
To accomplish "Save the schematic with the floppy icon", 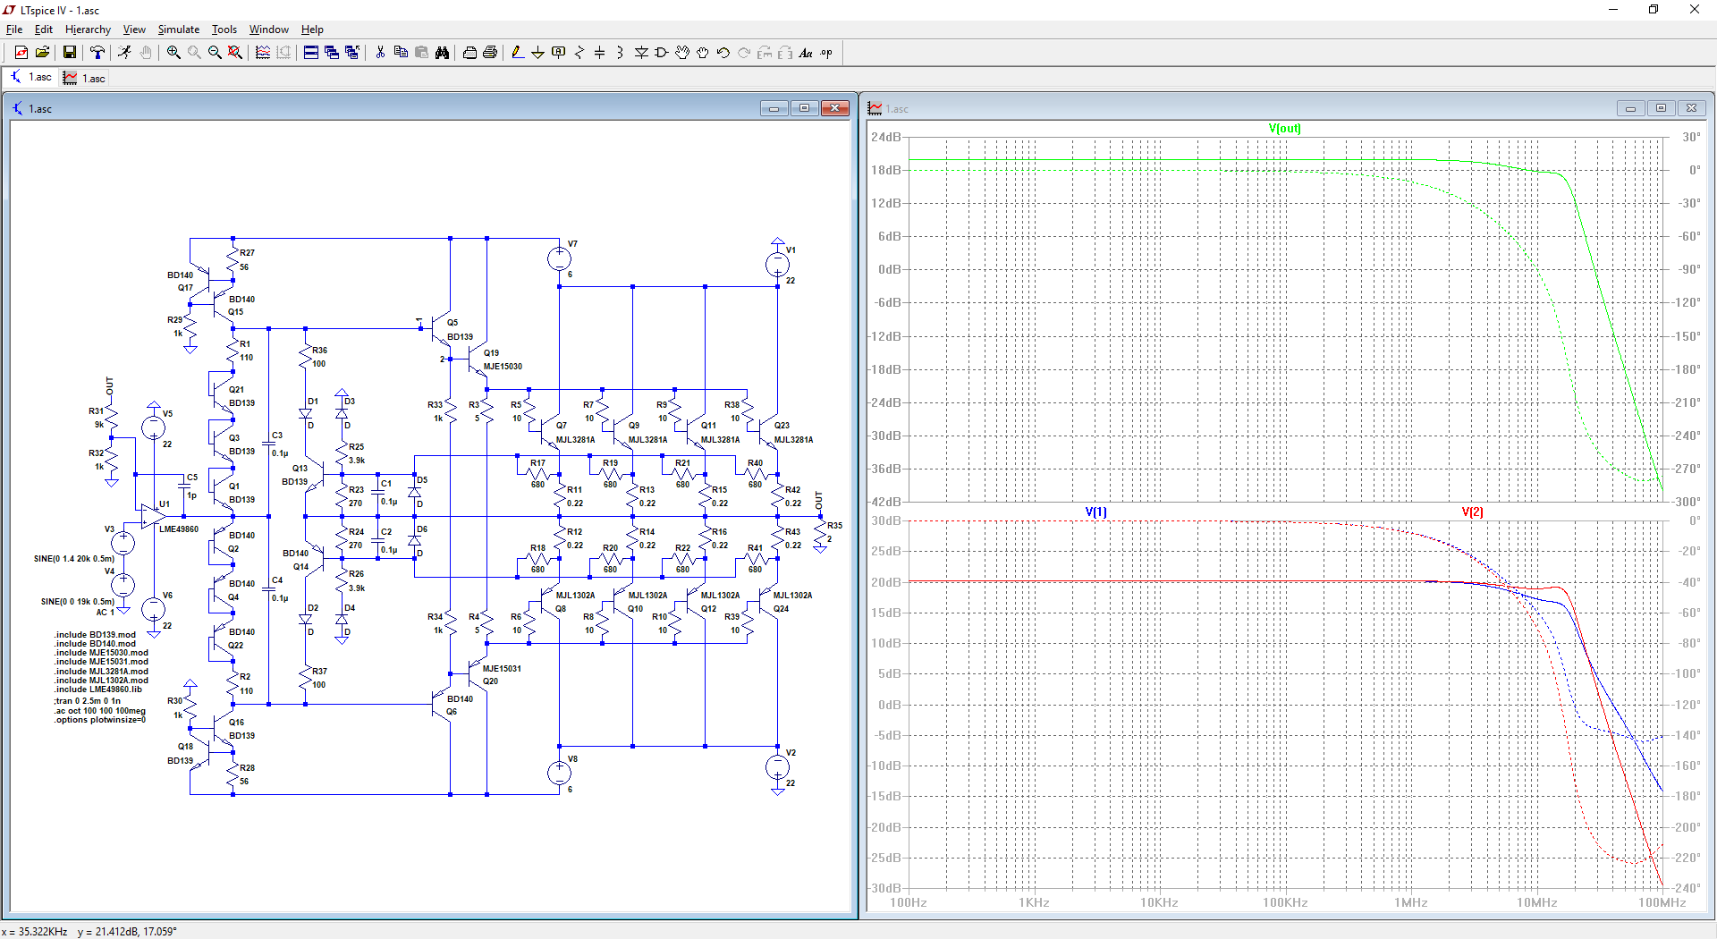I will point(69,53).
